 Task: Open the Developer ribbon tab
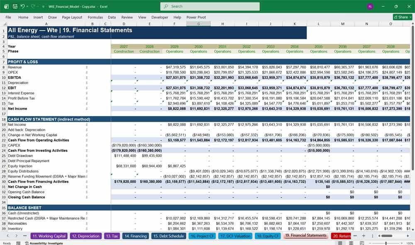(x=160, y=17)
